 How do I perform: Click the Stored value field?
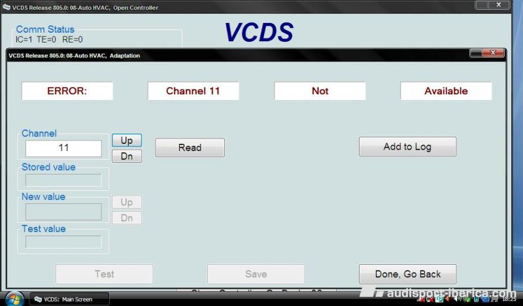click(x=63, y=180)
